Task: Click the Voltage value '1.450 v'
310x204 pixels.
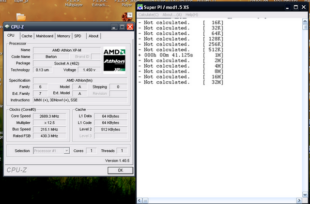Action: pos(89,70)
